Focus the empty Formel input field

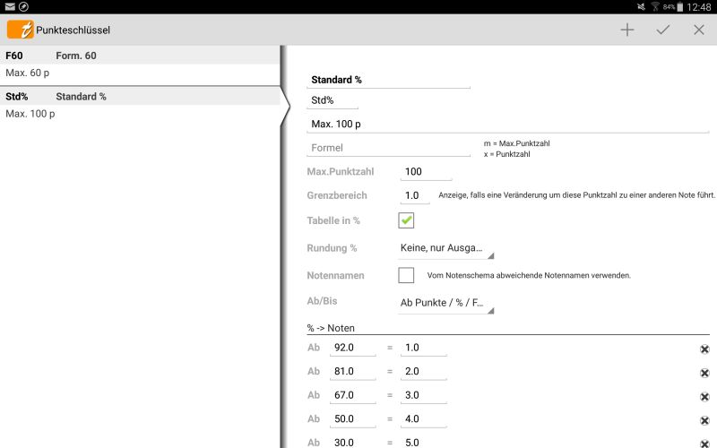388,148
